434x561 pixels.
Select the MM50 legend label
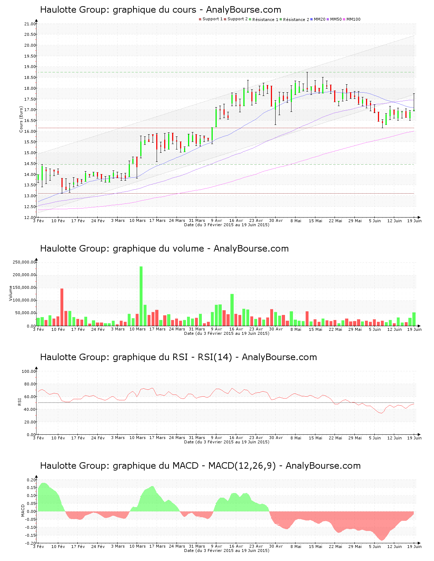[x=336, y=19]
